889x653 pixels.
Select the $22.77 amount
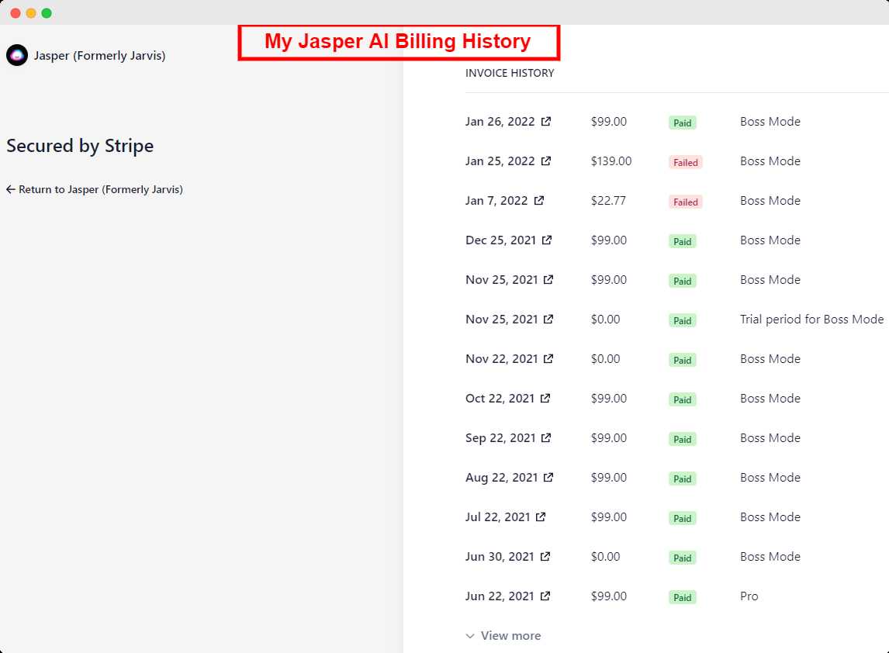[608, 201]
